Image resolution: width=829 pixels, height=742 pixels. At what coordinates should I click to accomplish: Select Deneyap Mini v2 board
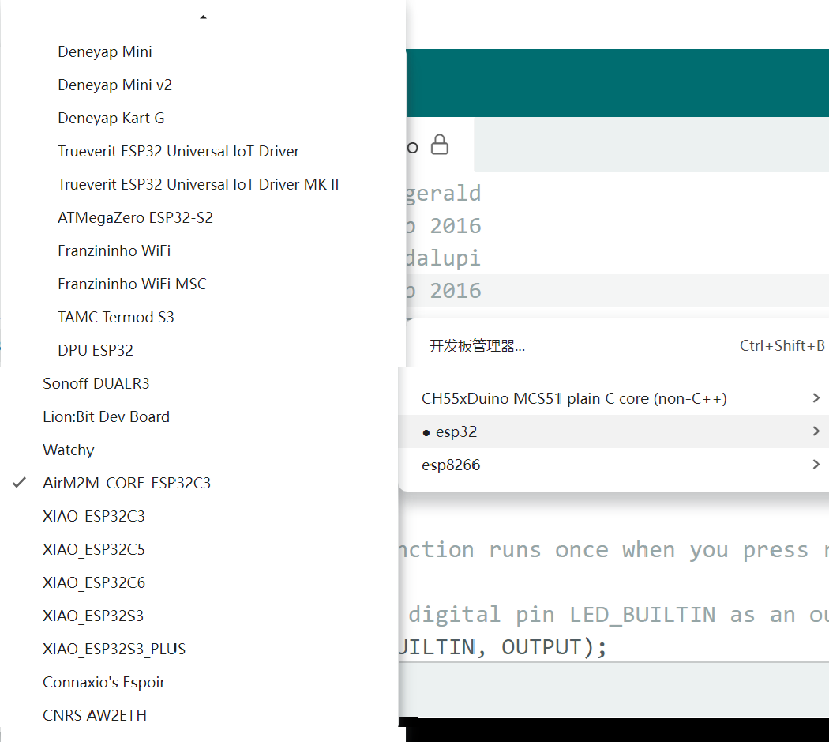click(x=114, y=85)
